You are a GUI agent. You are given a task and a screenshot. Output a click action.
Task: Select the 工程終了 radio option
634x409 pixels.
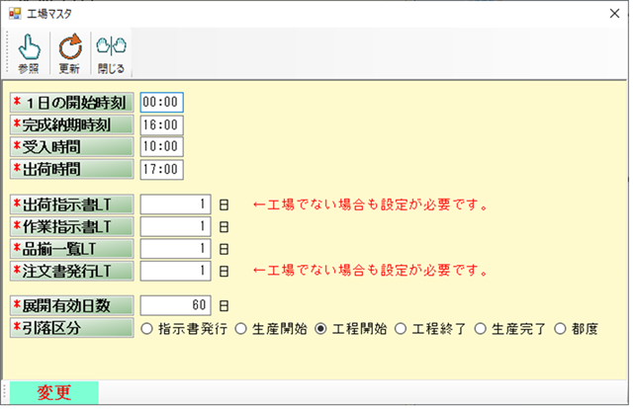(400, 329)
